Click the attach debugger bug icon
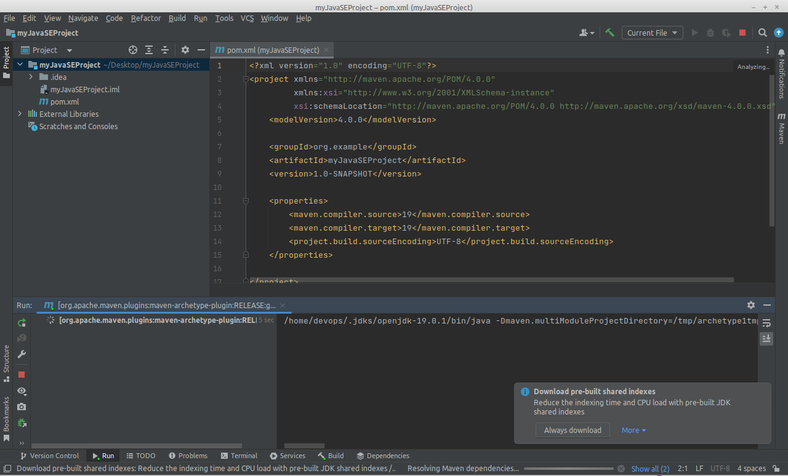The height and width of the screenshot is (476, 788). 22,422
